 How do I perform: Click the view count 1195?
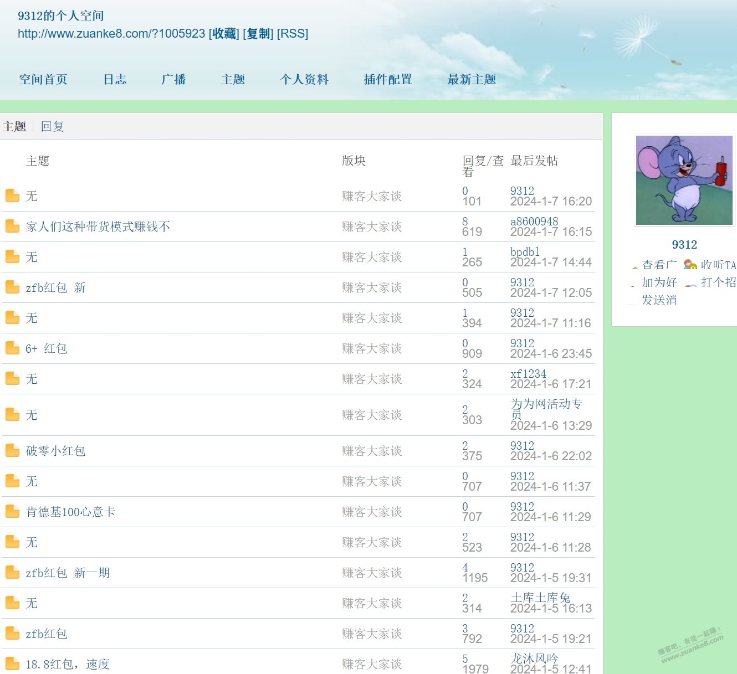click(x=475, y=578)
